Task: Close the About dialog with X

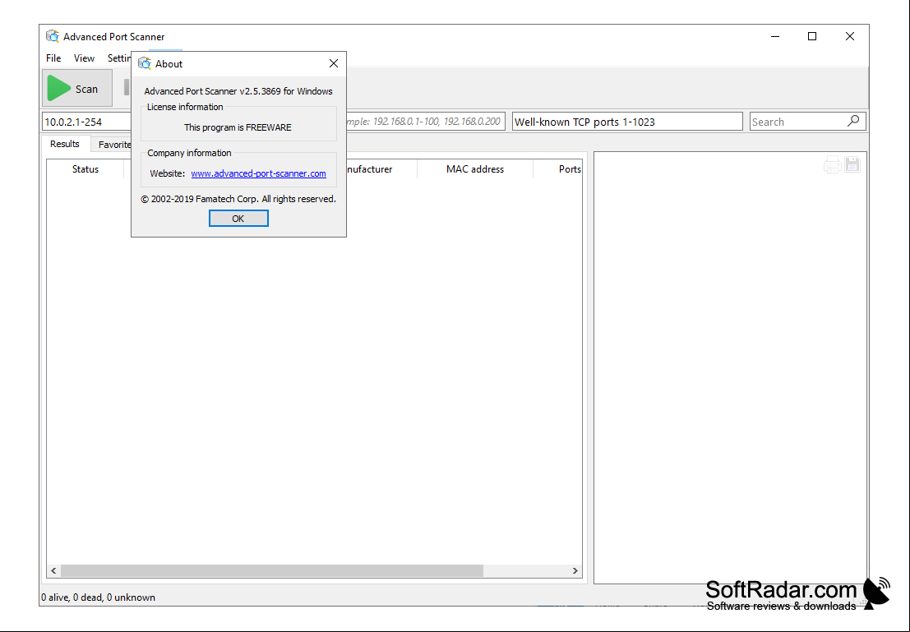Action: [x=334, y=63]
